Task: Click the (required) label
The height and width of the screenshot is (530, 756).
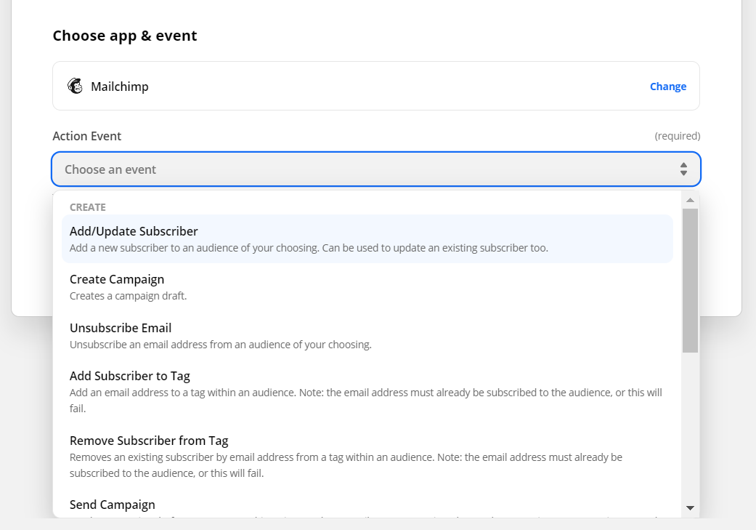Action: click(x=677, y=136)
